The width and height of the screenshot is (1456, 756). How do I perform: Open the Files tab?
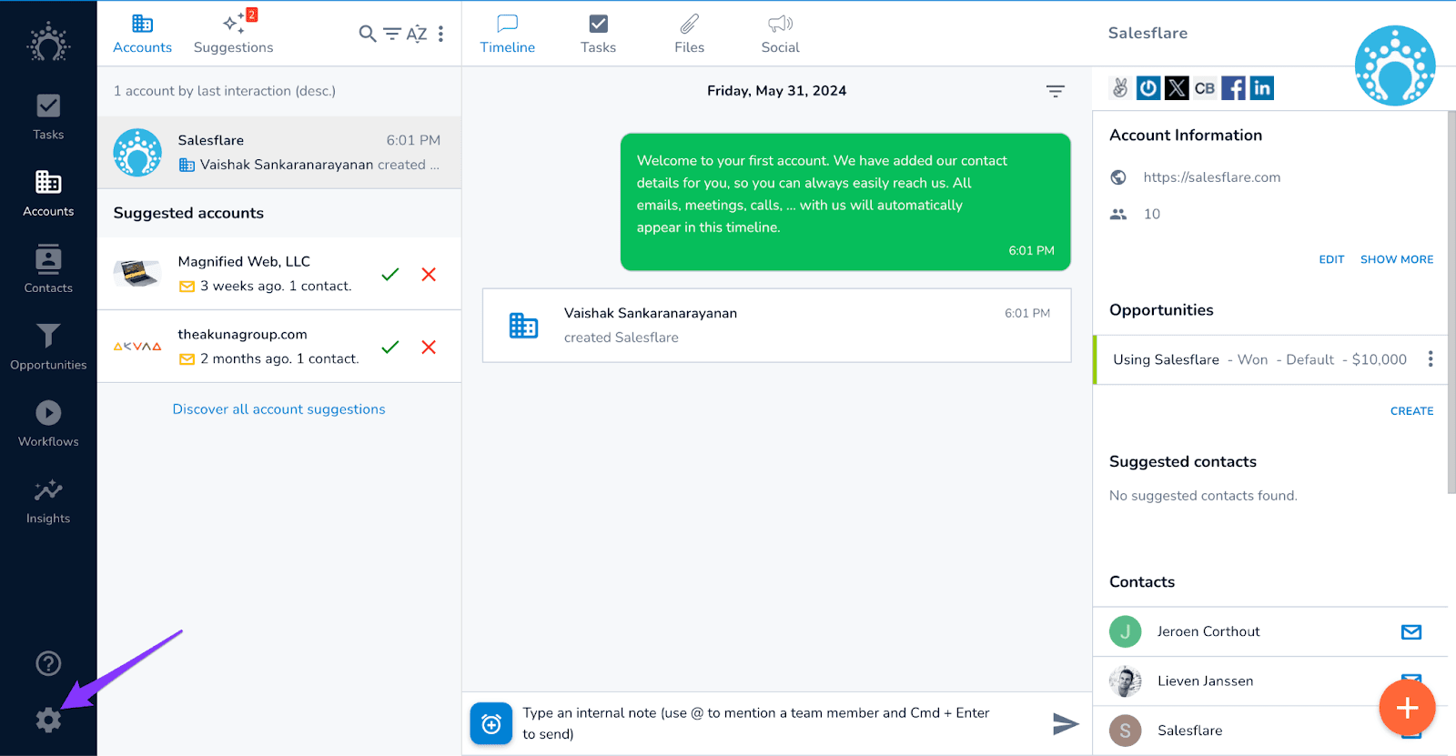tap(690, 34)
